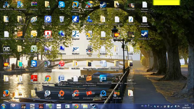Open the Corbeille recycle bin
Screen dimensions: 194x109
point(62,20)
